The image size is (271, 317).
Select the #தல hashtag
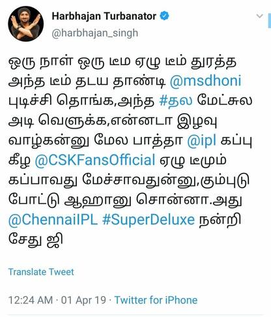point(176,100)
